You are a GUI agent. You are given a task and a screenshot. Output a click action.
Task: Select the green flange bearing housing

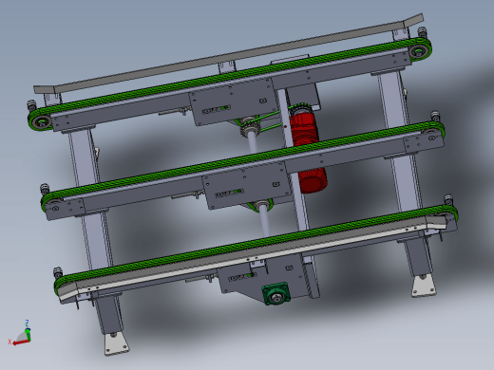(x=275, y=294)
